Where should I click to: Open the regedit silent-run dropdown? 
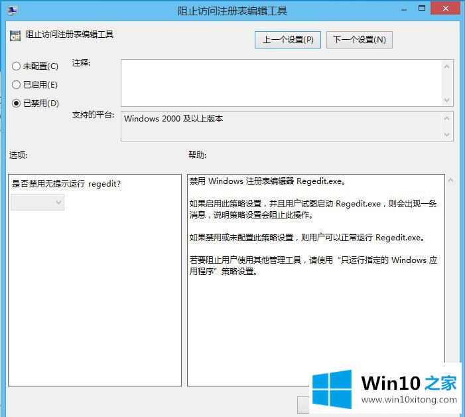37,203
